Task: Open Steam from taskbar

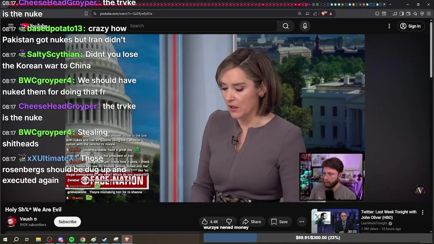Action: (x=105, y=240)
